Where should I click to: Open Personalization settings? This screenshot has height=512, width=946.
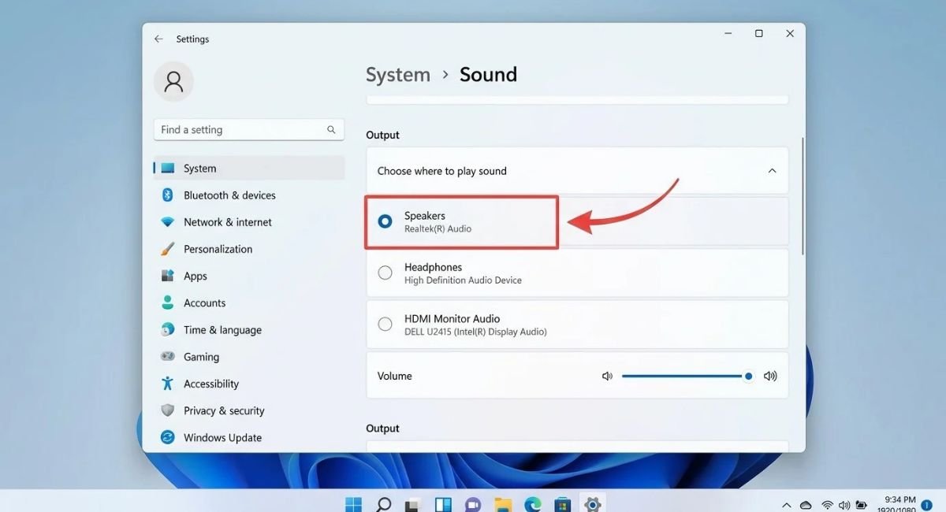(x=248, y=249)
